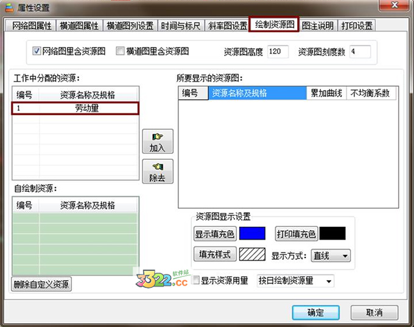Click the 除去 button with hand icon
414x327 pixels.
coord(158,171)
